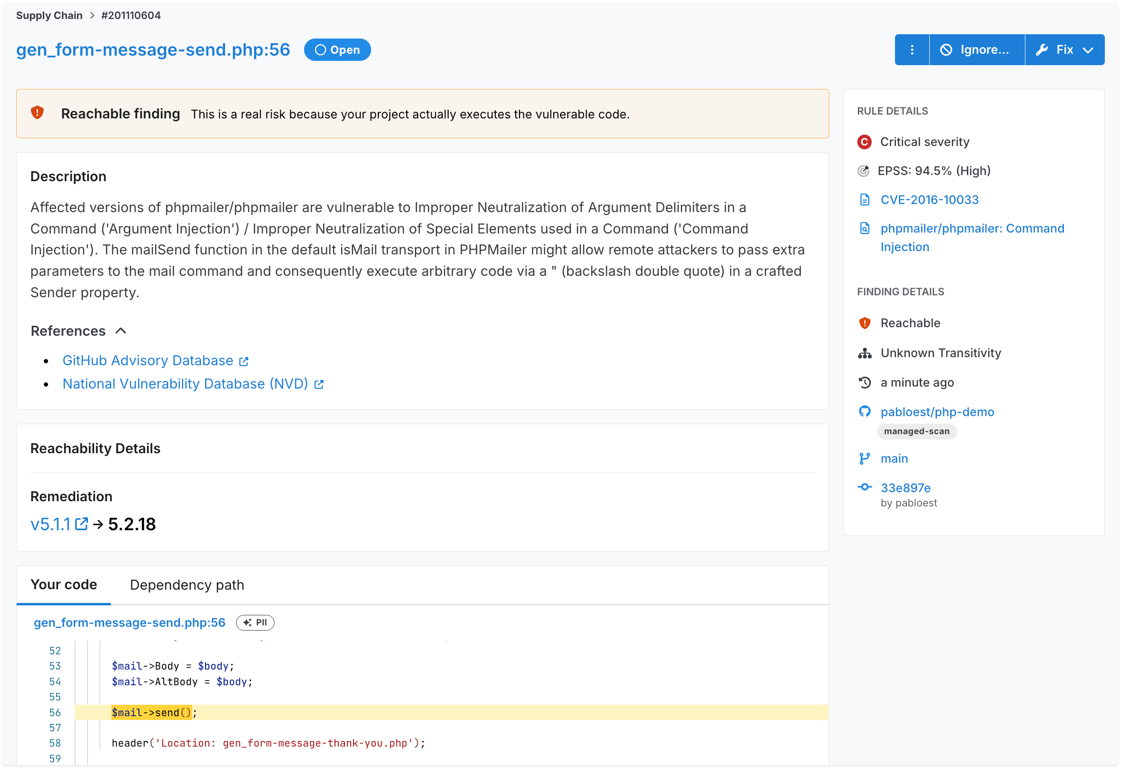1121x768 pixels.
Task: Click the Open status badge
Action: pos(337,49)
